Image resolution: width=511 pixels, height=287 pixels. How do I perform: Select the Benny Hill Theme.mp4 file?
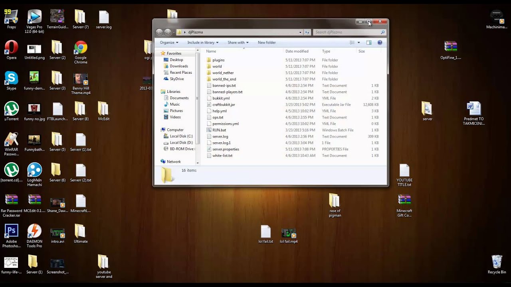pyautogui.click(x=81, y=83)
